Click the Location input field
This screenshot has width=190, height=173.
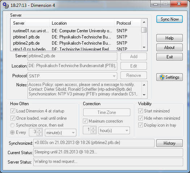pyautogui.click(x=72, y=66)
